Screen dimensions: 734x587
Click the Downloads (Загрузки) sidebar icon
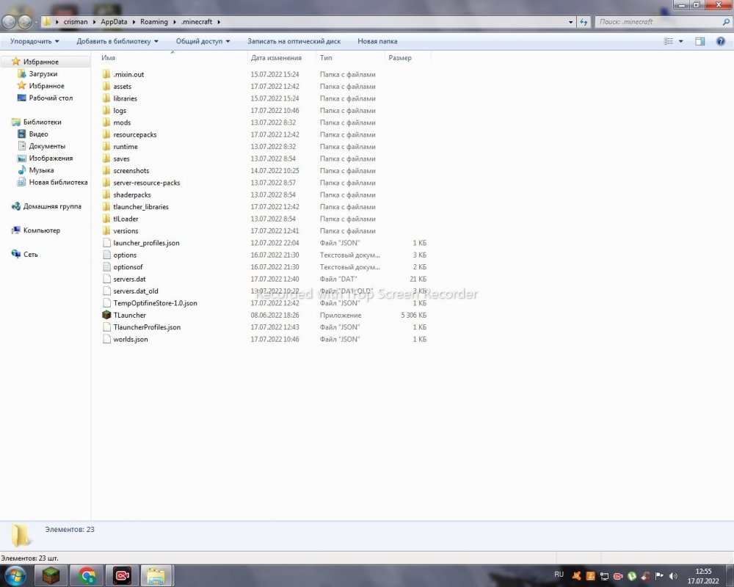[x=21, y=74]
